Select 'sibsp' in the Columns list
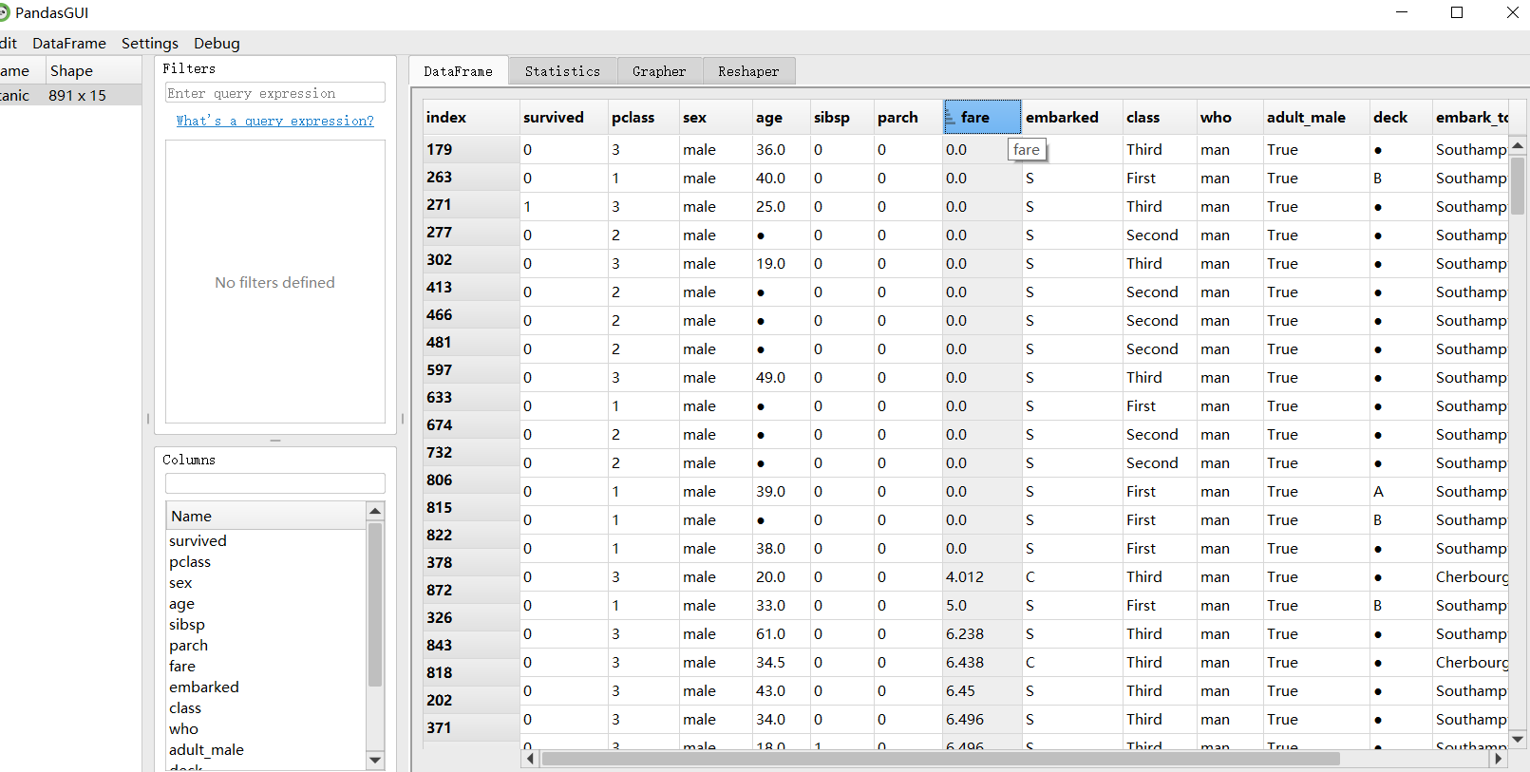 (187, 624)
